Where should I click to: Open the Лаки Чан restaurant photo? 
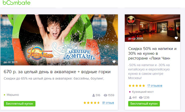[x=152, y=28]
